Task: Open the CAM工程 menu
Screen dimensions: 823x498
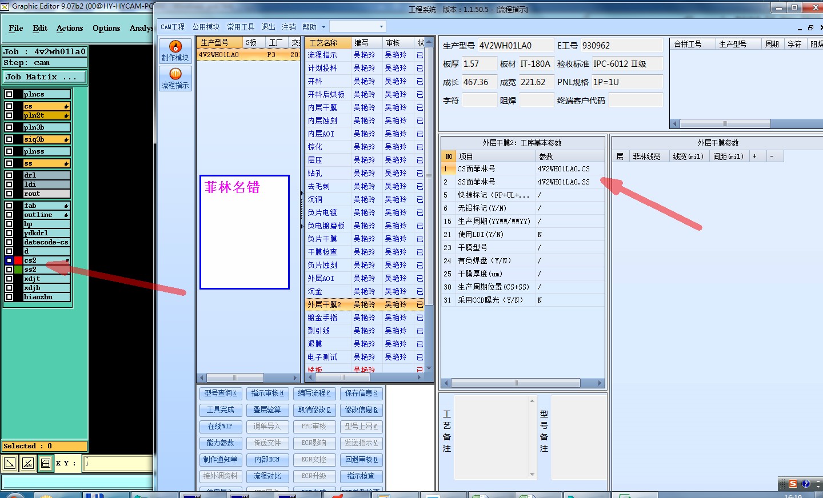Action: click(173, 27)
